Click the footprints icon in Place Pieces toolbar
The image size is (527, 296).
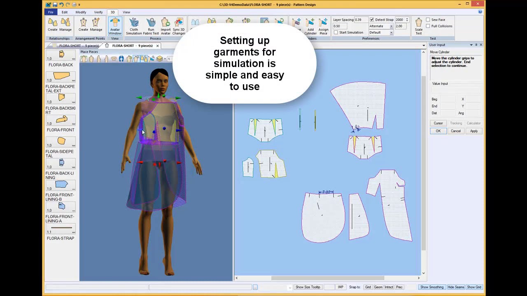(x=121, y=59)
